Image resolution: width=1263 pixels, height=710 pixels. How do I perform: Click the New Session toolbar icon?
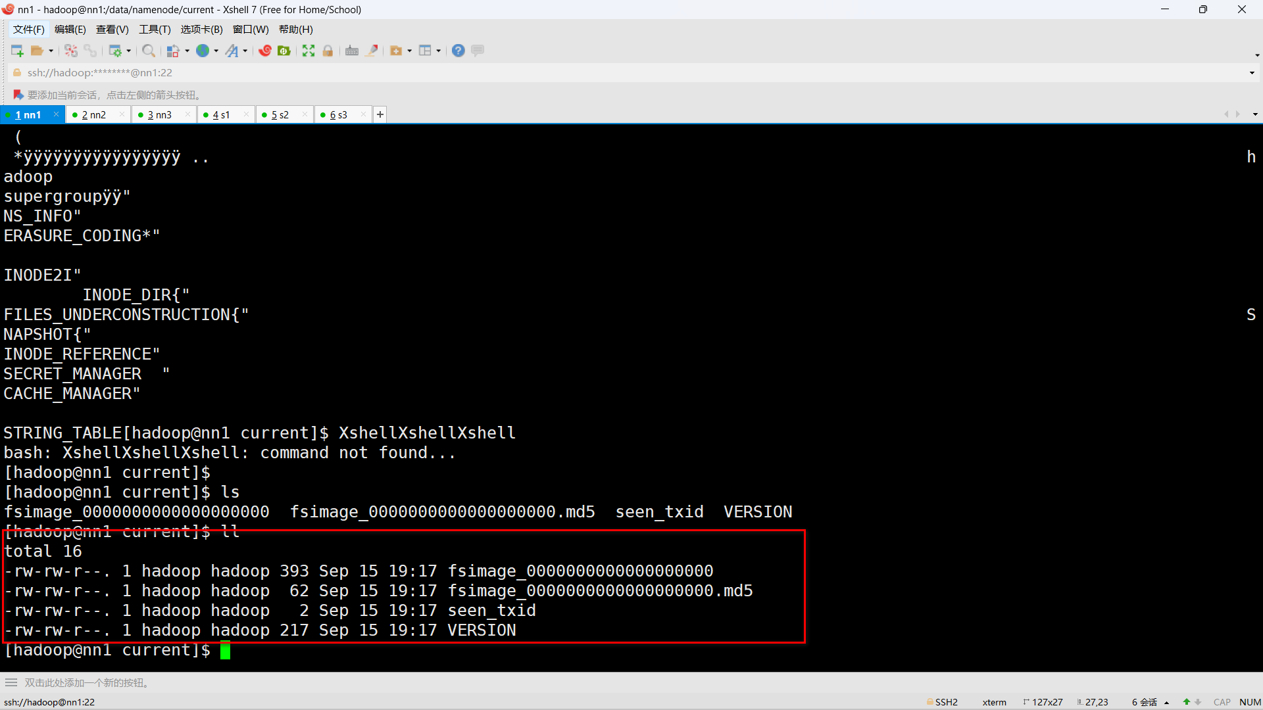click(x=17, y=51)
